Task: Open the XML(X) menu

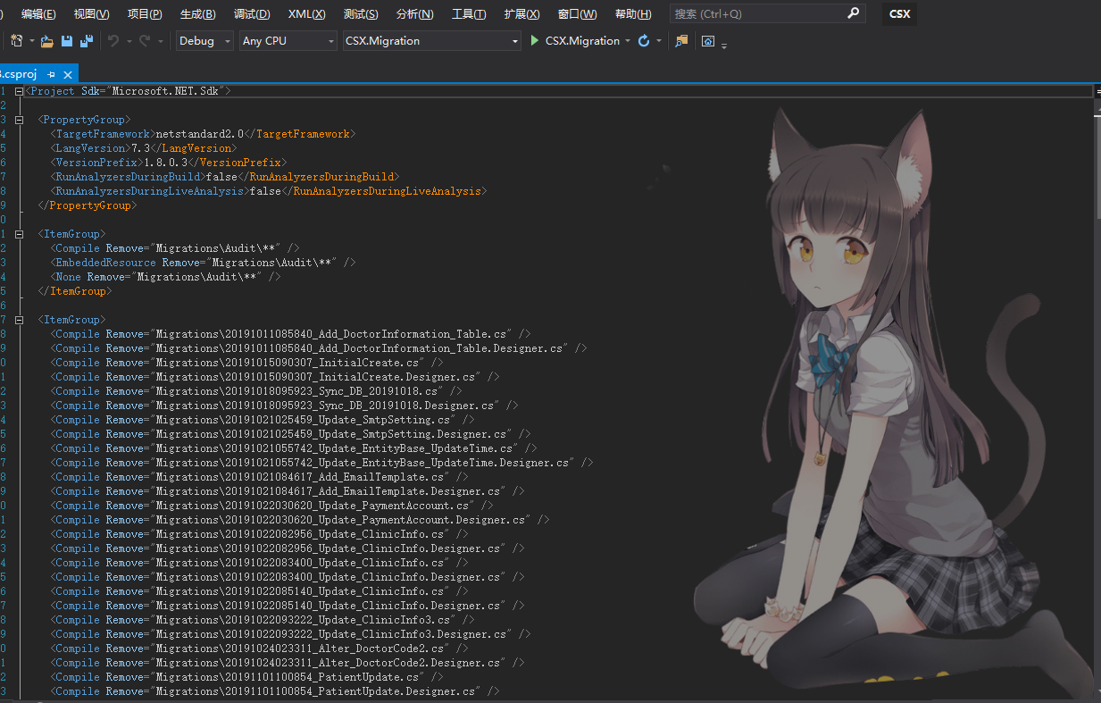Action: [306, 14]
